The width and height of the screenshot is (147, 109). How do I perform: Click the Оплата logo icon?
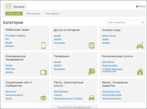pos(8,6)
